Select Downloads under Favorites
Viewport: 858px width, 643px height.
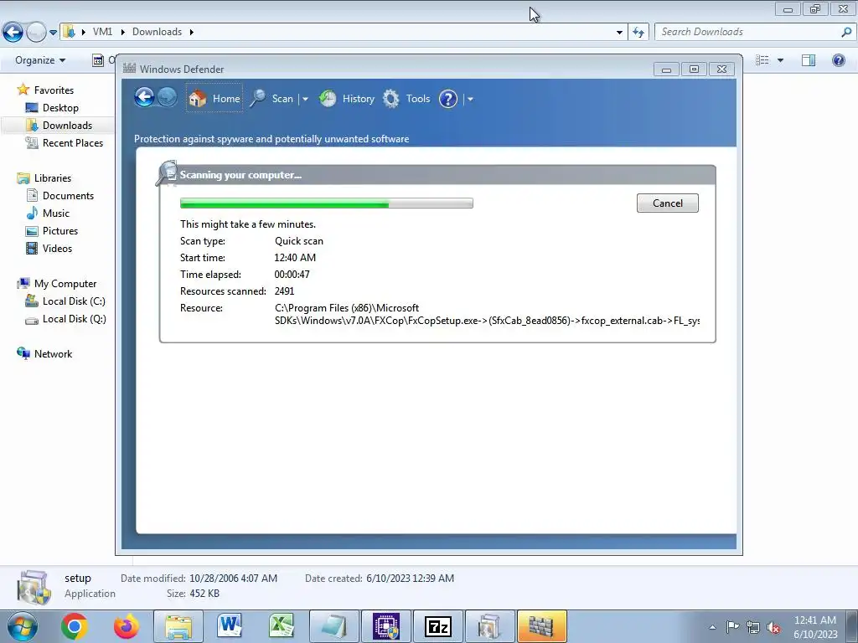point(67,126)
